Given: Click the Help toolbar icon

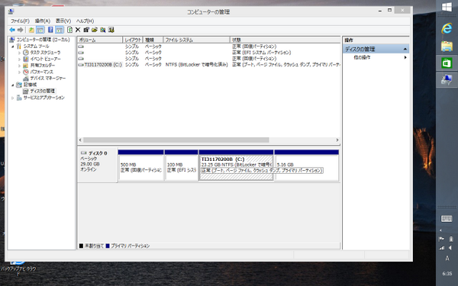Looking at the screenshot, I should click(50, 30).
